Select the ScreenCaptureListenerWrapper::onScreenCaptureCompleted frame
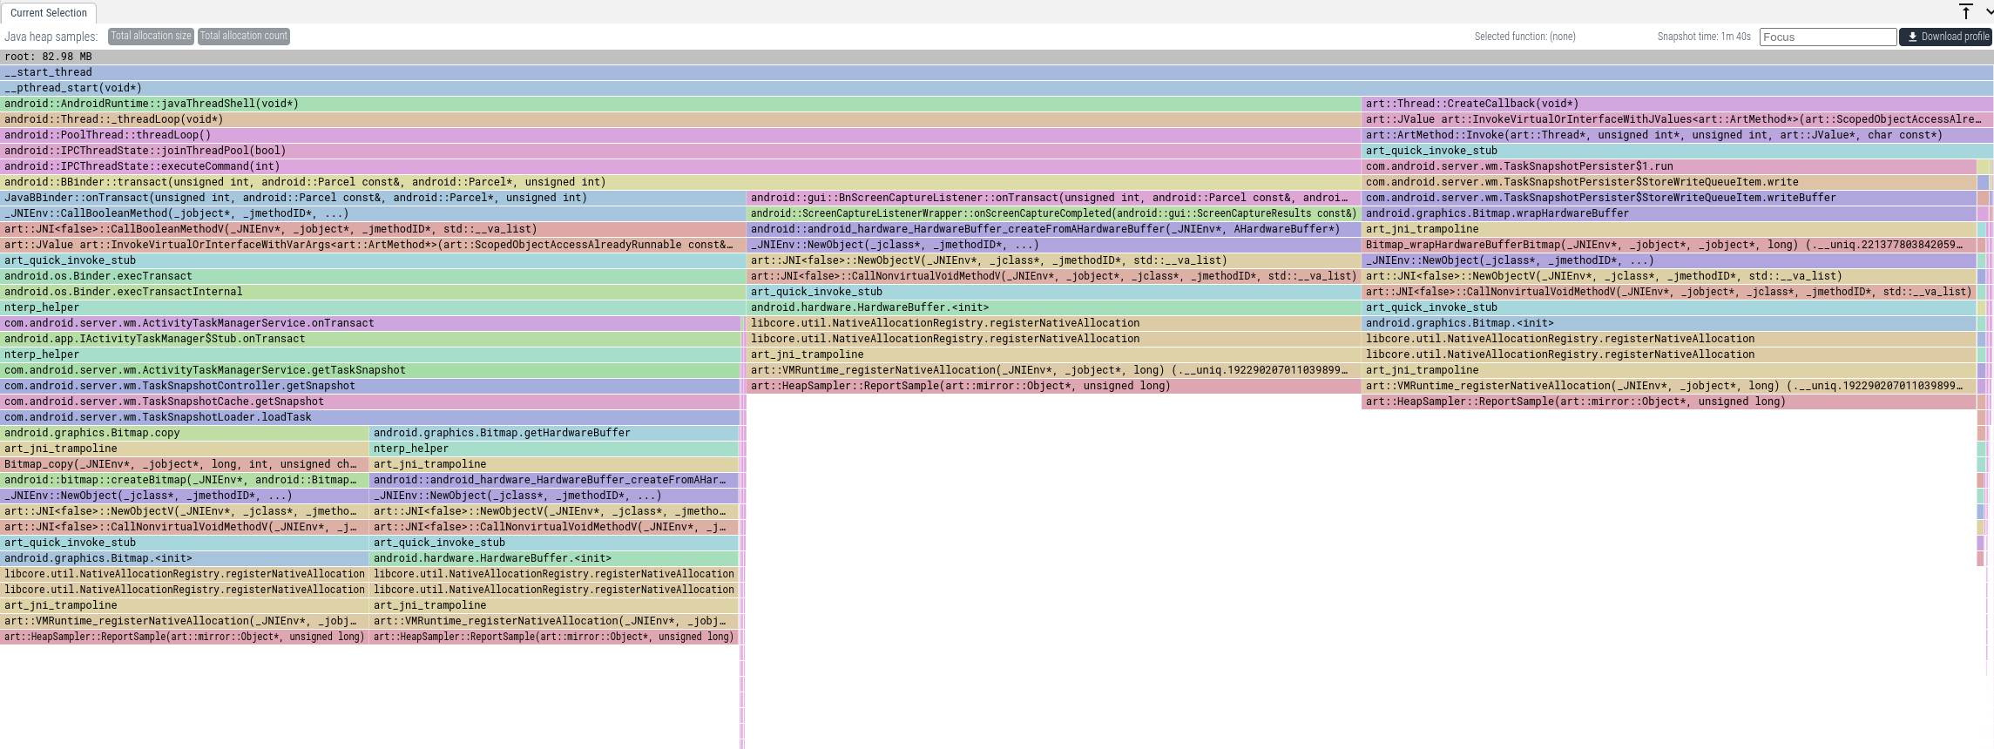 (x=1053, y=213)
